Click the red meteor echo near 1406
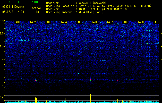162x103 pixels. tap(90, 80)
